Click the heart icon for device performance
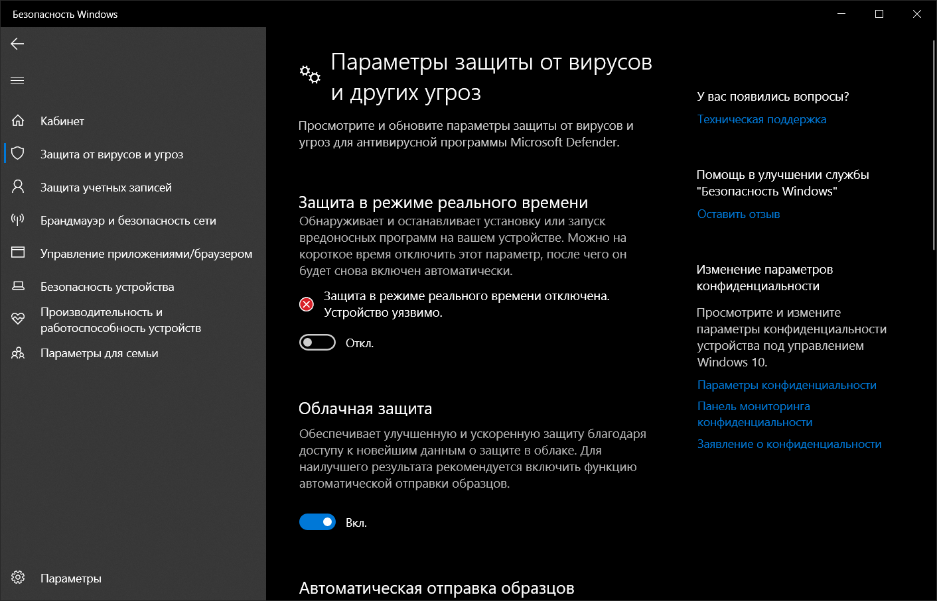The width and height of the screenshot is (937, 601). (18, 319)
